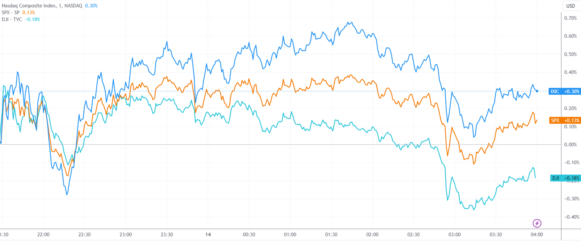Viewport: 581px width, 241px height.
Task: Click the SPX 0.13% value in the legend
Action: click(x=29, y=13)
